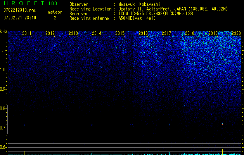Click the time marker 2318
The height and width of the screenshot is (155, 244).
(x=190, y=33)
